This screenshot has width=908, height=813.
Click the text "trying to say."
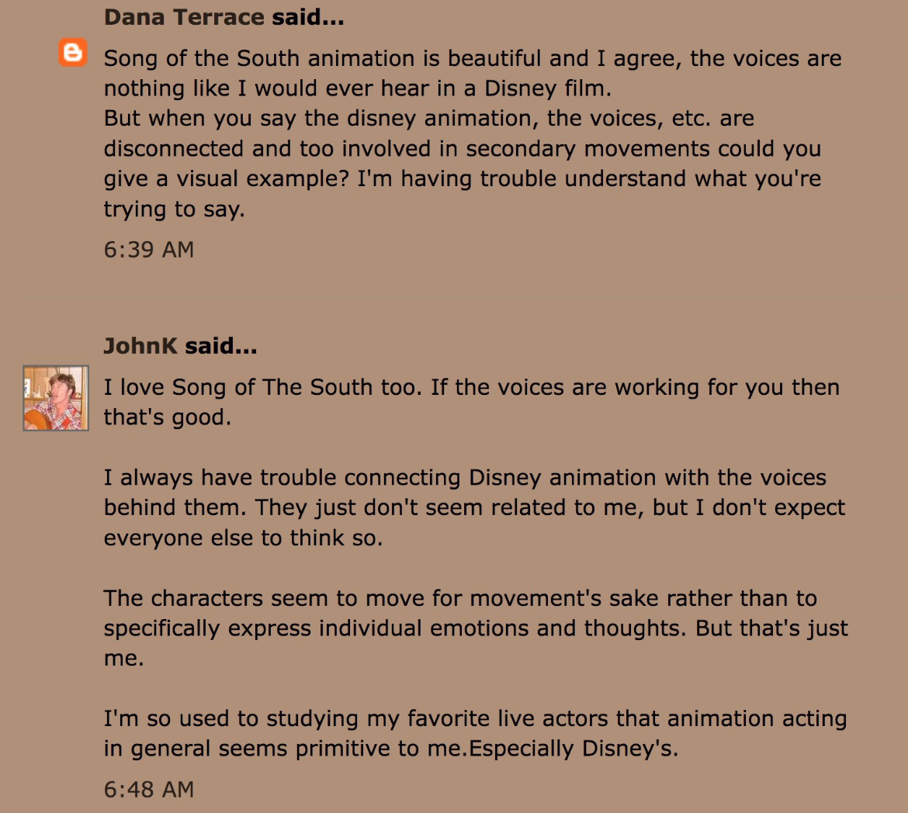click(175, 209)
